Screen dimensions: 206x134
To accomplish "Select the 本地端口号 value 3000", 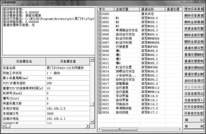I will click(68, 114).
